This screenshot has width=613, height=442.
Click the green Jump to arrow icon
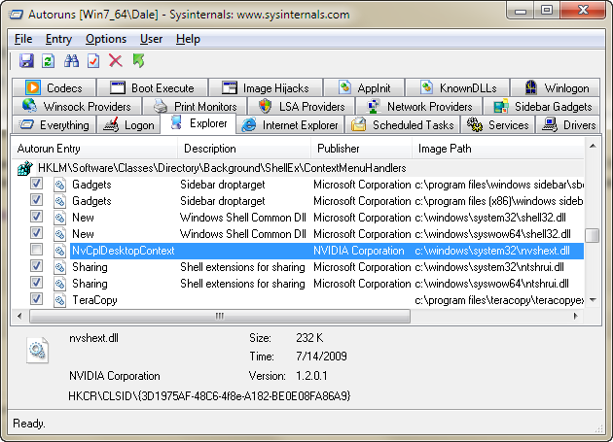[138, 61]
